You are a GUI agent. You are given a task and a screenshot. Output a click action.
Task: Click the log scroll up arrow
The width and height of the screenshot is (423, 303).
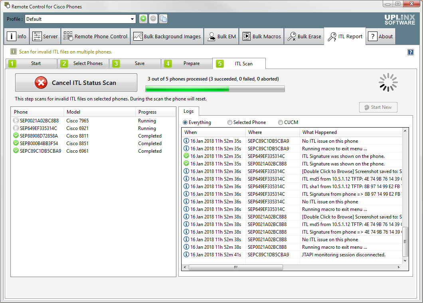[405, 131]
